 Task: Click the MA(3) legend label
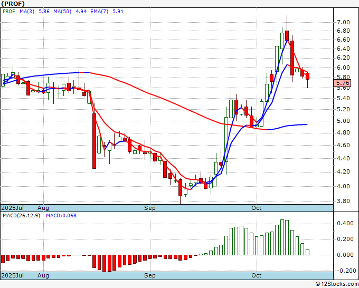[x=27, y=12]
